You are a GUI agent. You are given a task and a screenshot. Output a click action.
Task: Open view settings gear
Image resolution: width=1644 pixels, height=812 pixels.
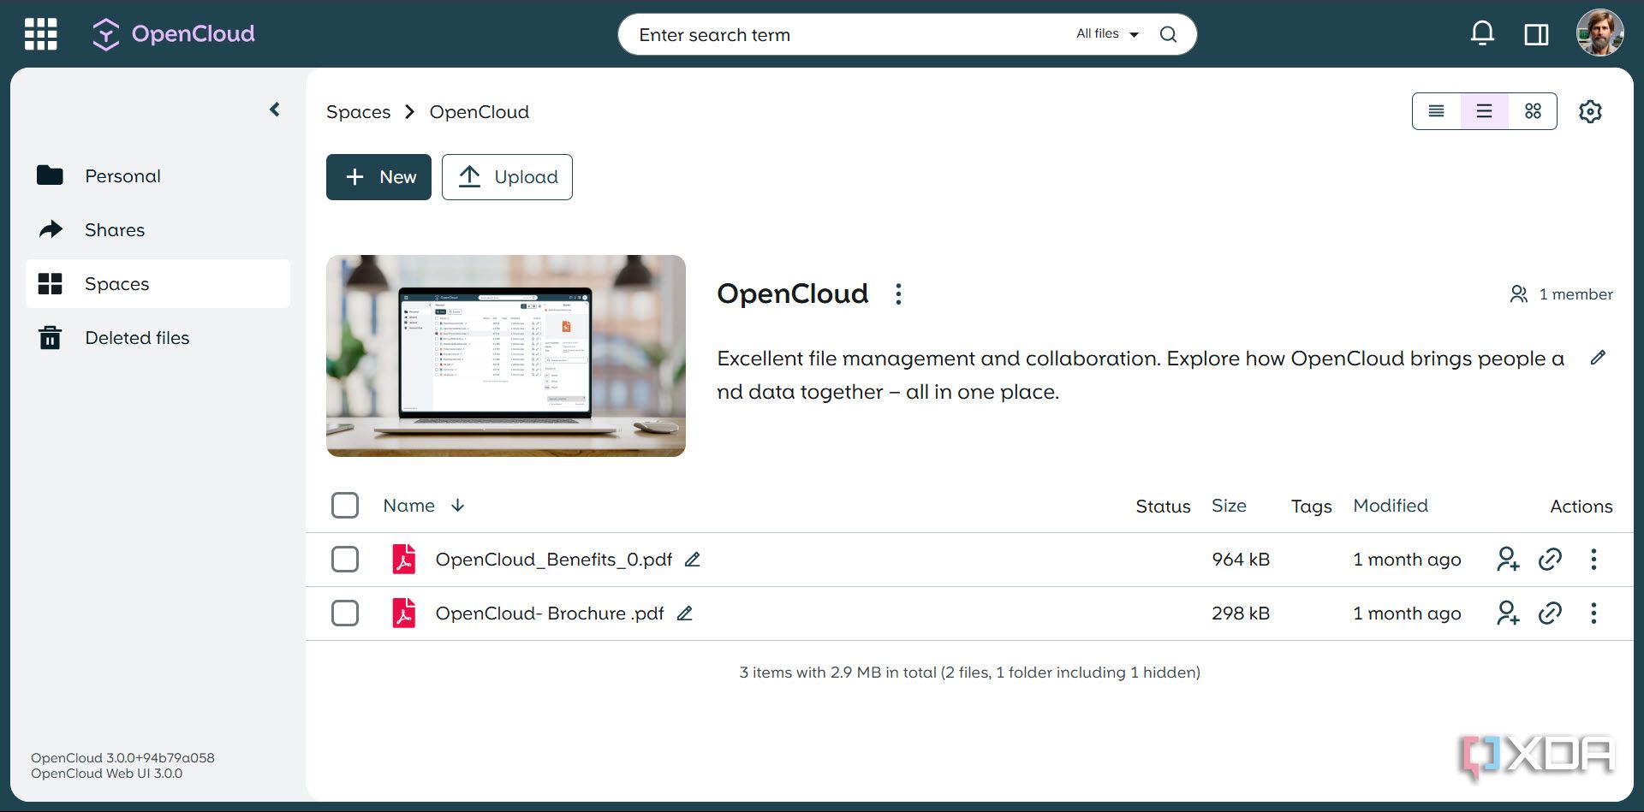1590,111
